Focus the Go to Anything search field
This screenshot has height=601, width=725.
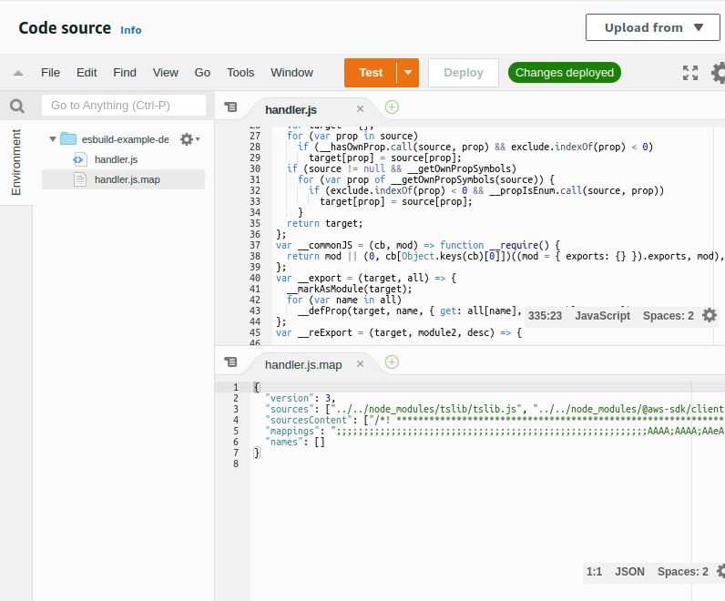124,106
